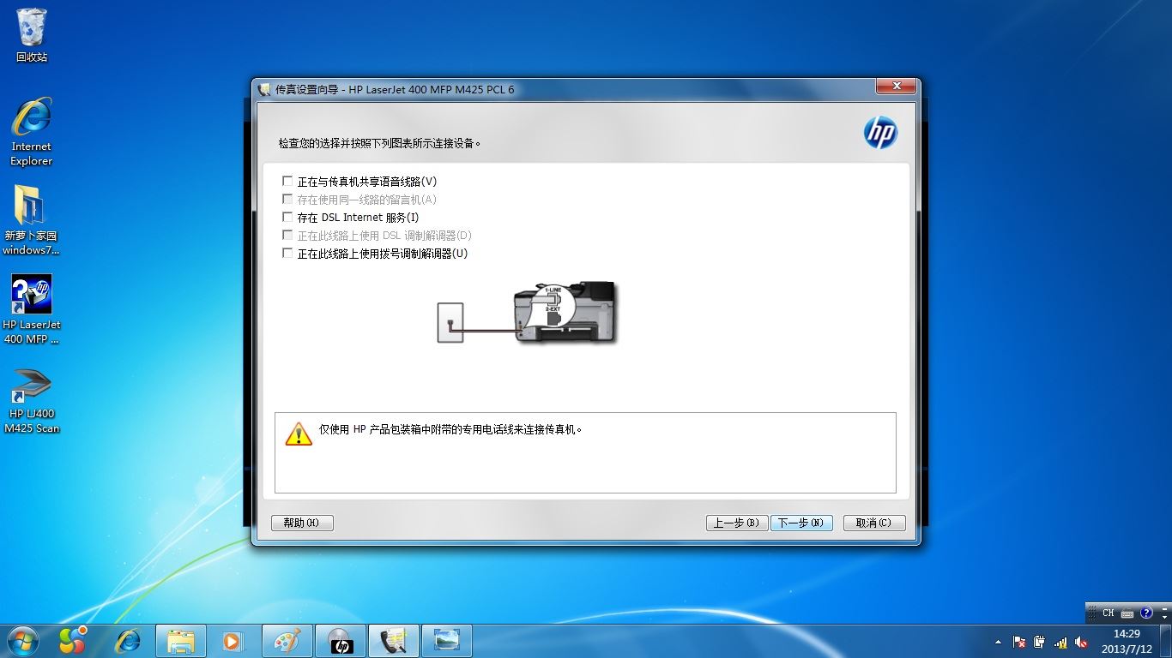
Task: Switch to the picture viewer taskbar item
Action: [x=447, y=641]
